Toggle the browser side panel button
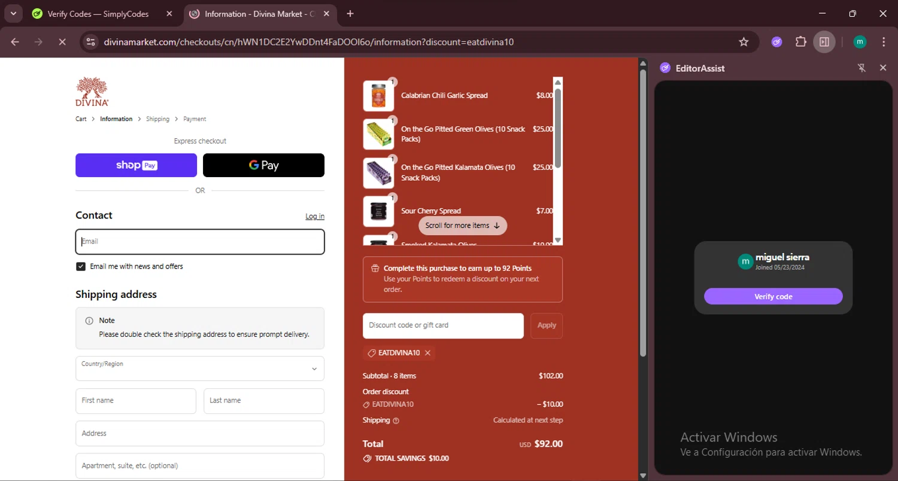Viewport: 898px width, 481px height. point(824,42)
